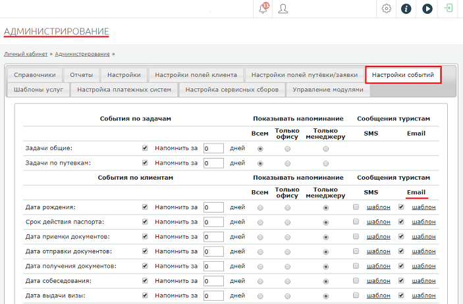Open Настройки полей путёвки/заявки tab
Viewport: 463px width, 304px height.
pos(304,75)
